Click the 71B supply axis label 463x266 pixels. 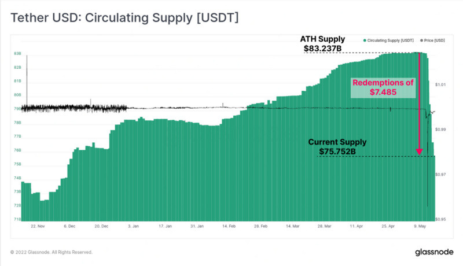(17, 219)
